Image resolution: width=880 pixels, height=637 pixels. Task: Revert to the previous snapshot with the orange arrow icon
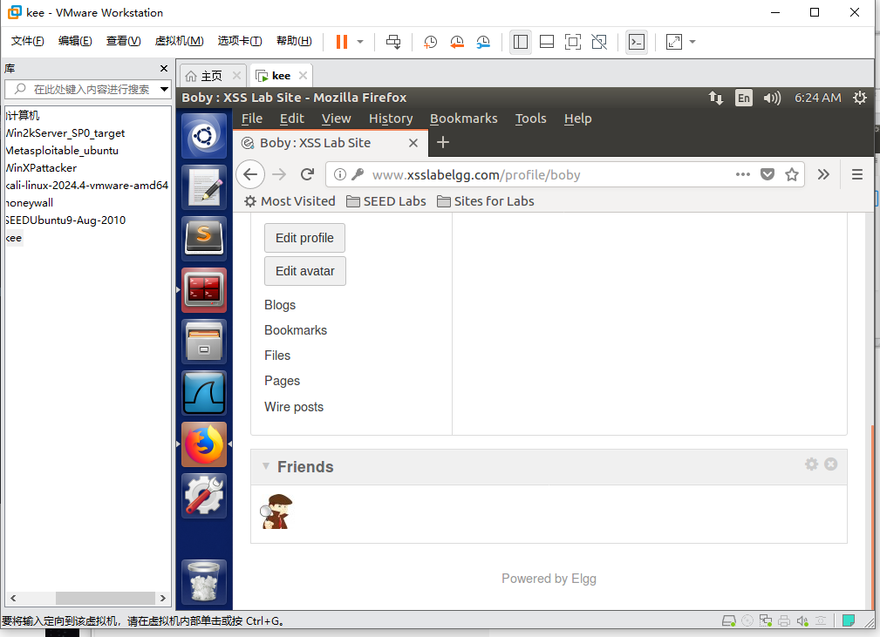coord(457,42)
